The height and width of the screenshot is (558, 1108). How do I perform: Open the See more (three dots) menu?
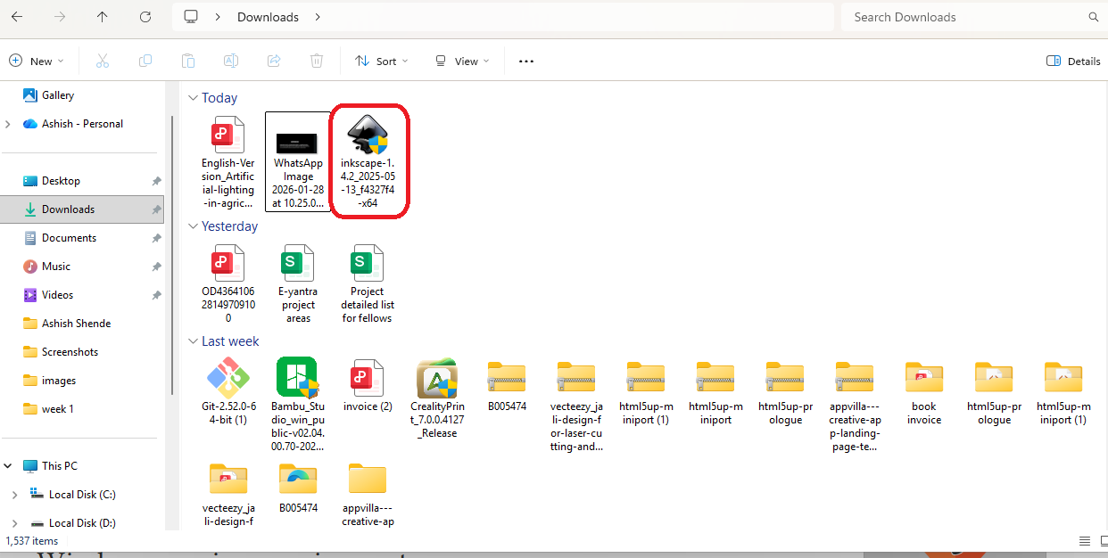point(526,61)
